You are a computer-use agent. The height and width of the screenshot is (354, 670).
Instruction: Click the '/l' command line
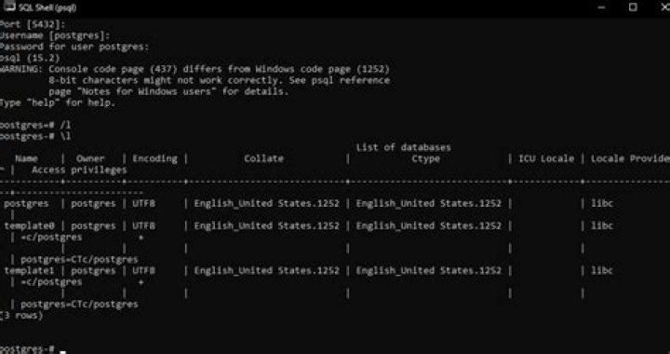coord(35,125)
